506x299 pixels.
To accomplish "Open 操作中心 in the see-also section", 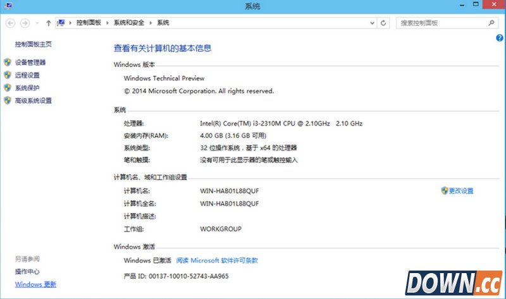I will (x=27, y=272).
